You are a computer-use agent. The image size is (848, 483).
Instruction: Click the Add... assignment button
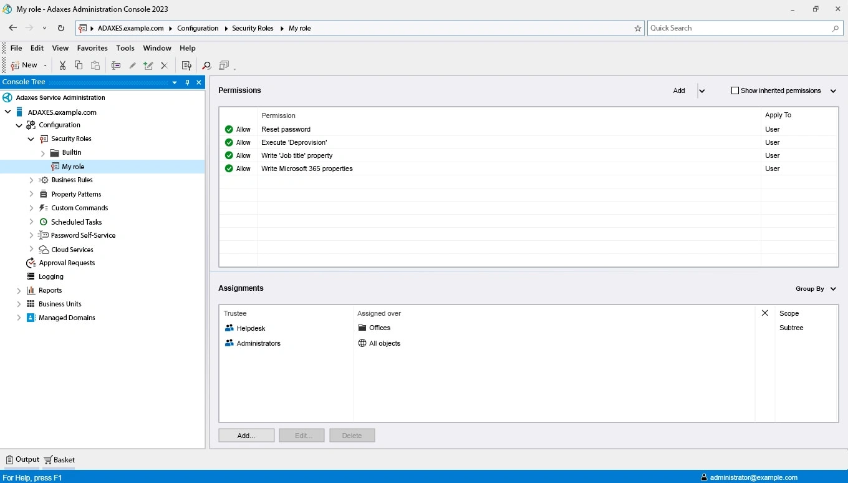point(246,436)
